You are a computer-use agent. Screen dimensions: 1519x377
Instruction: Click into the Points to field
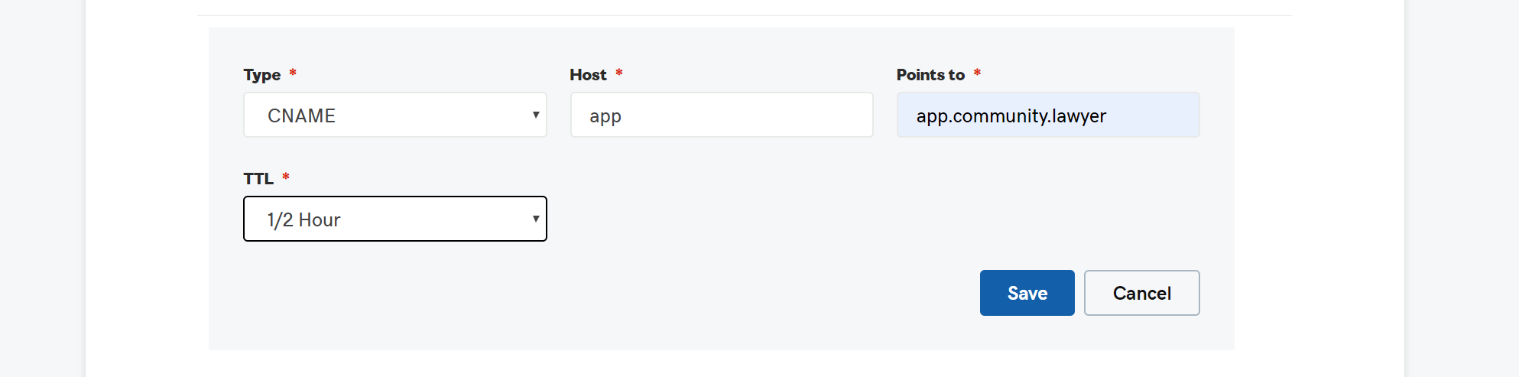(1048, 115)
